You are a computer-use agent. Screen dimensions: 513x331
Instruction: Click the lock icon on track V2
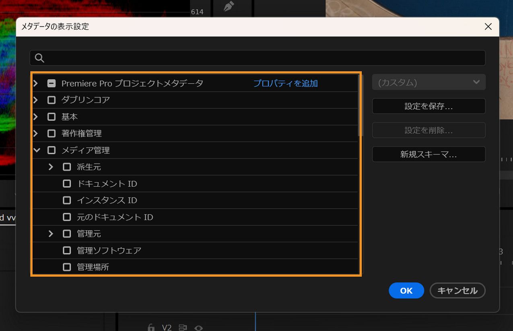click(x=151, y=327)
